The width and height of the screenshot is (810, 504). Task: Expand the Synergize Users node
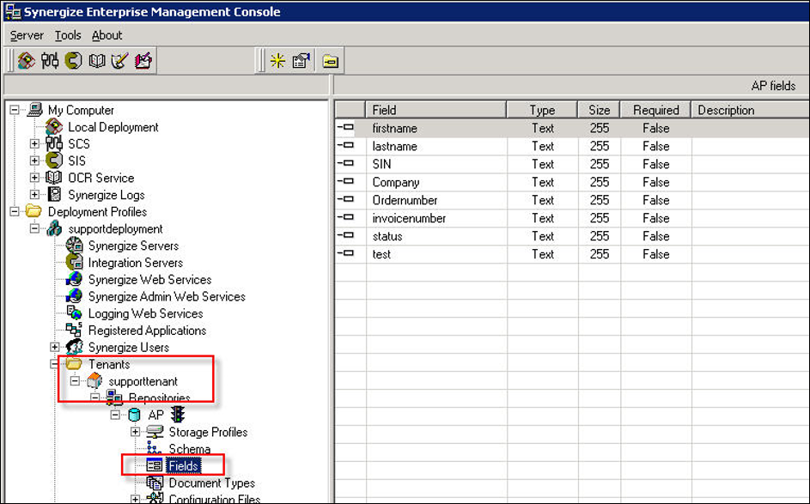(55, 347)
